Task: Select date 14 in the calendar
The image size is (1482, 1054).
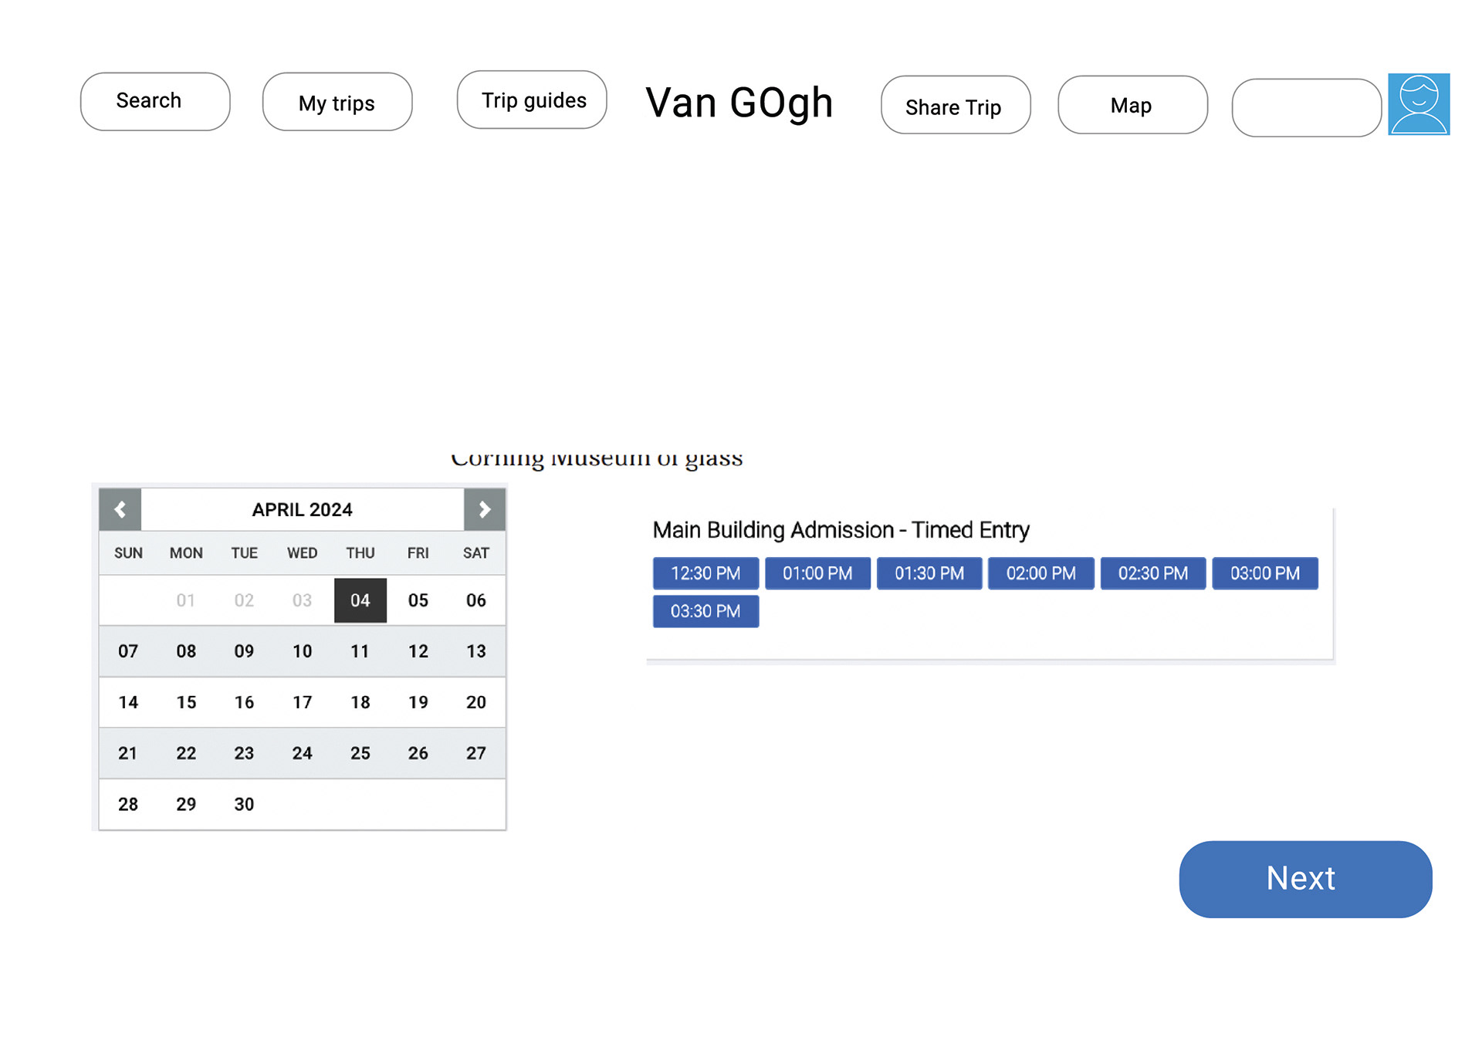Action: [128, 702]
